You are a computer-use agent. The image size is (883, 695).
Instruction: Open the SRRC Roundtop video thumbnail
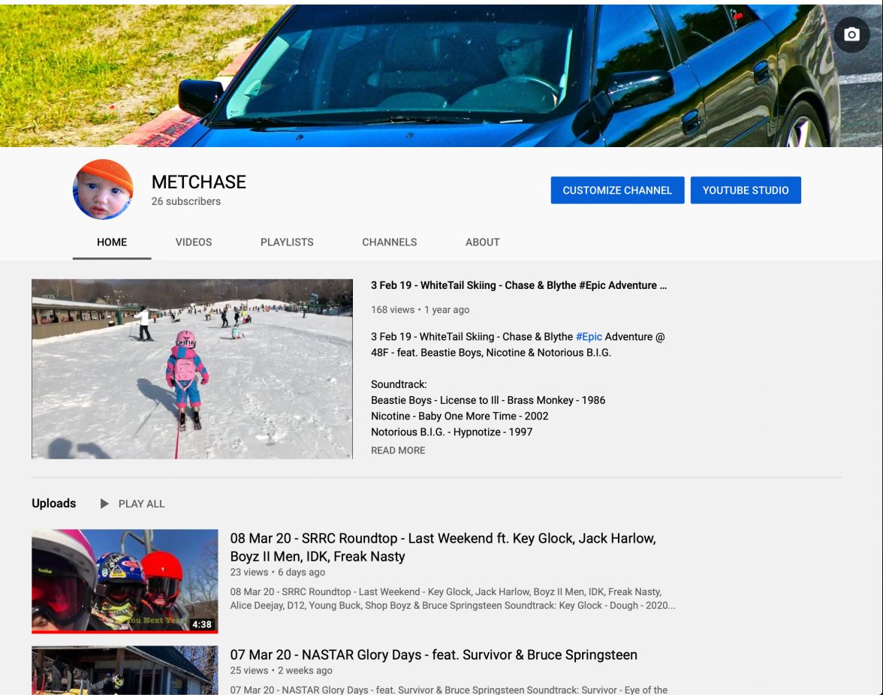click(125, 581)
